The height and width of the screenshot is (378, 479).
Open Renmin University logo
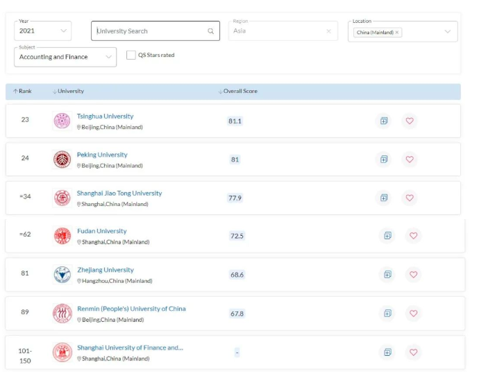coord(62,313)
